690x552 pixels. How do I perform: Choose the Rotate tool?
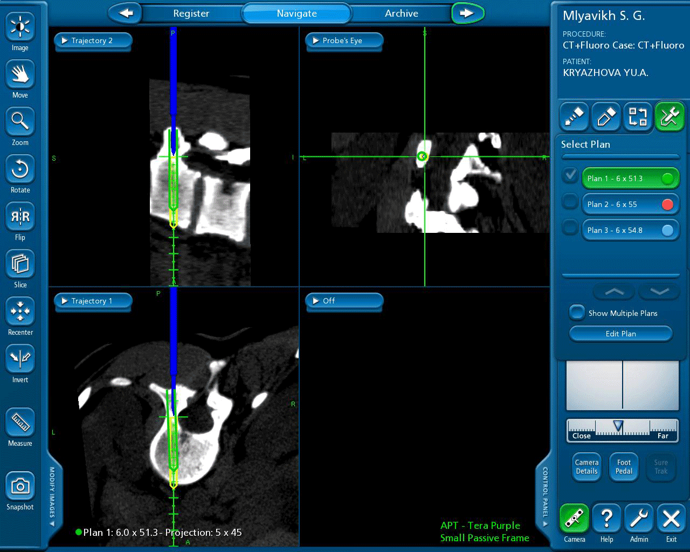(x=20, y=169)
